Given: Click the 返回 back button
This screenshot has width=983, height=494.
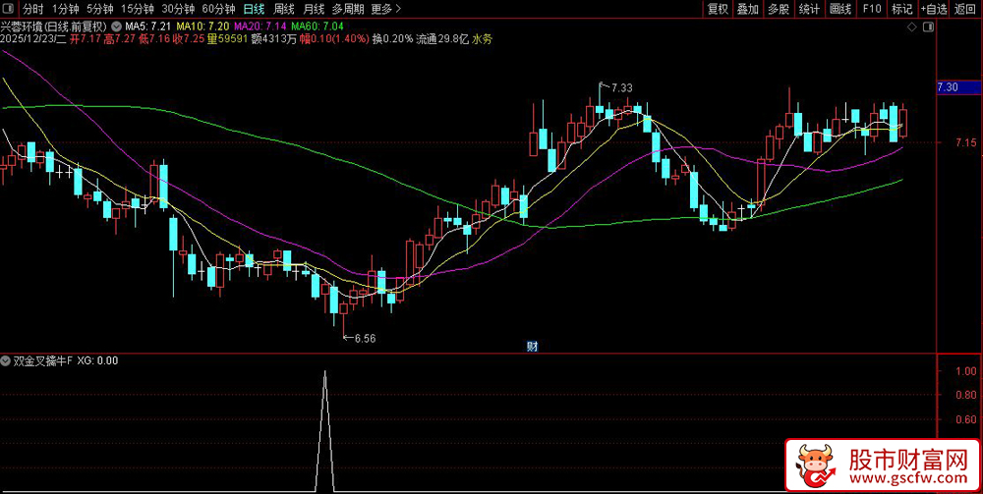Looking at the screenshot, I should pos(965,9).
